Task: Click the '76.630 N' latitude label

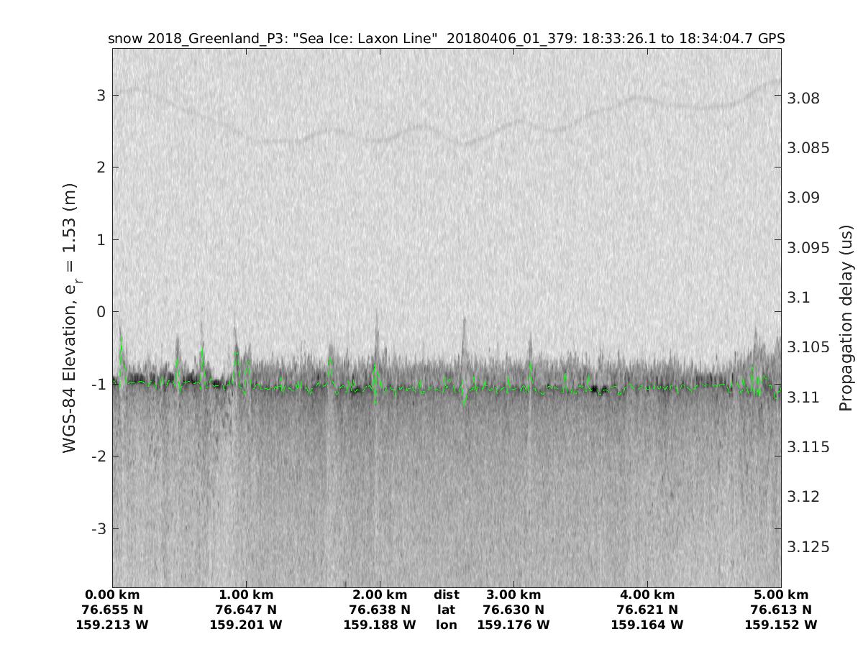Action: pyautogui.click(x=513, y=610)
